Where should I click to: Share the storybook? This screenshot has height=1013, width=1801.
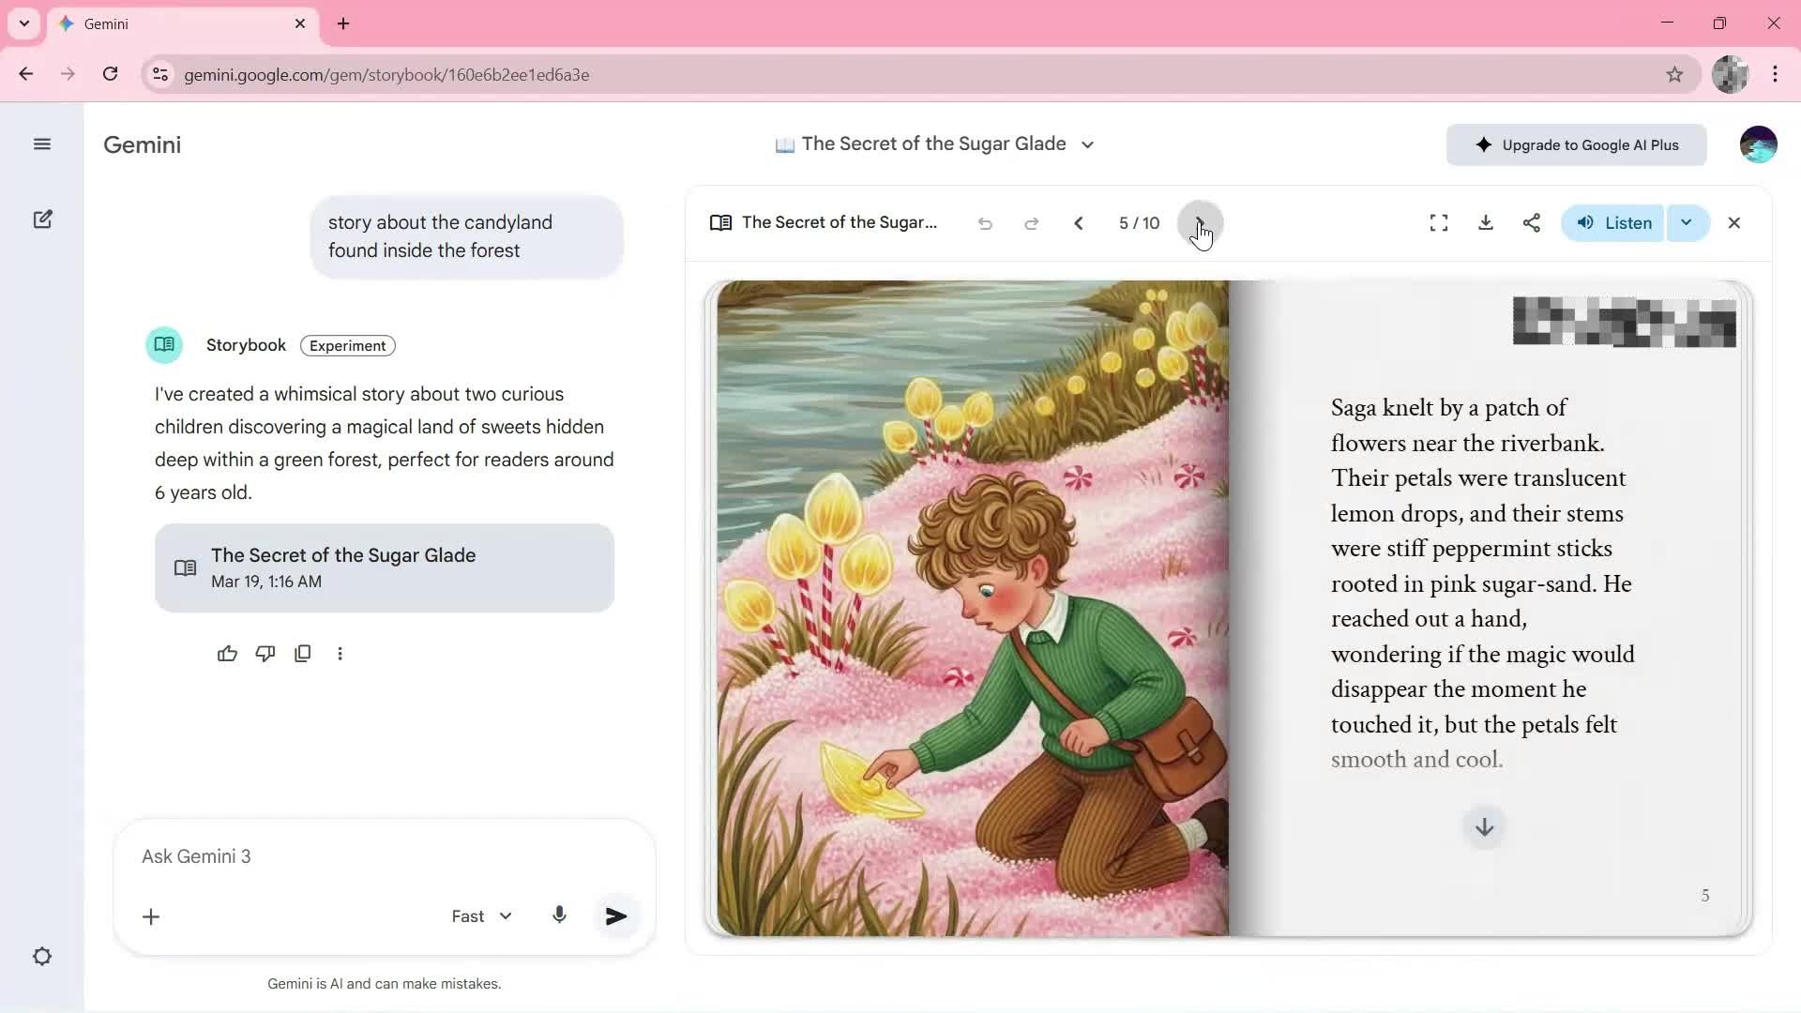point(1531,223)
